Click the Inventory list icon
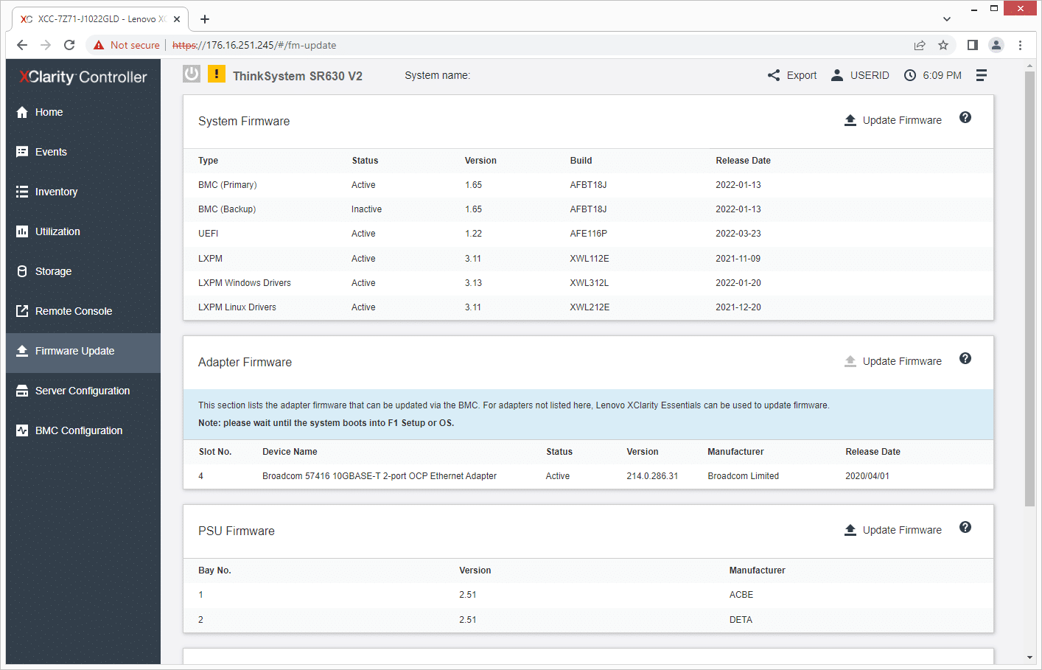Image resolution: width=1042 pixels, height=670 pixels. [x=22, y=192]
